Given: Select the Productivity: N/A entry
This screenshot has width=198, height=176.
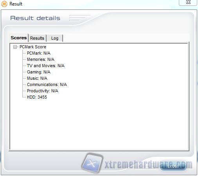Looking at the screenshot, I should (x=43, y=91).
